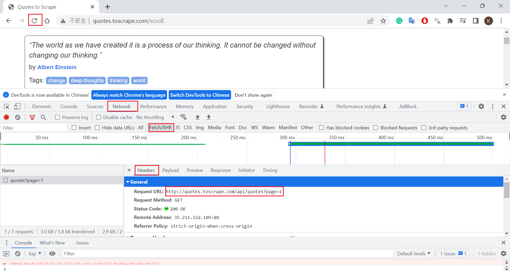510x271 pixels.
Task: Click the network filter funnel icon
Action: point(32,117)
